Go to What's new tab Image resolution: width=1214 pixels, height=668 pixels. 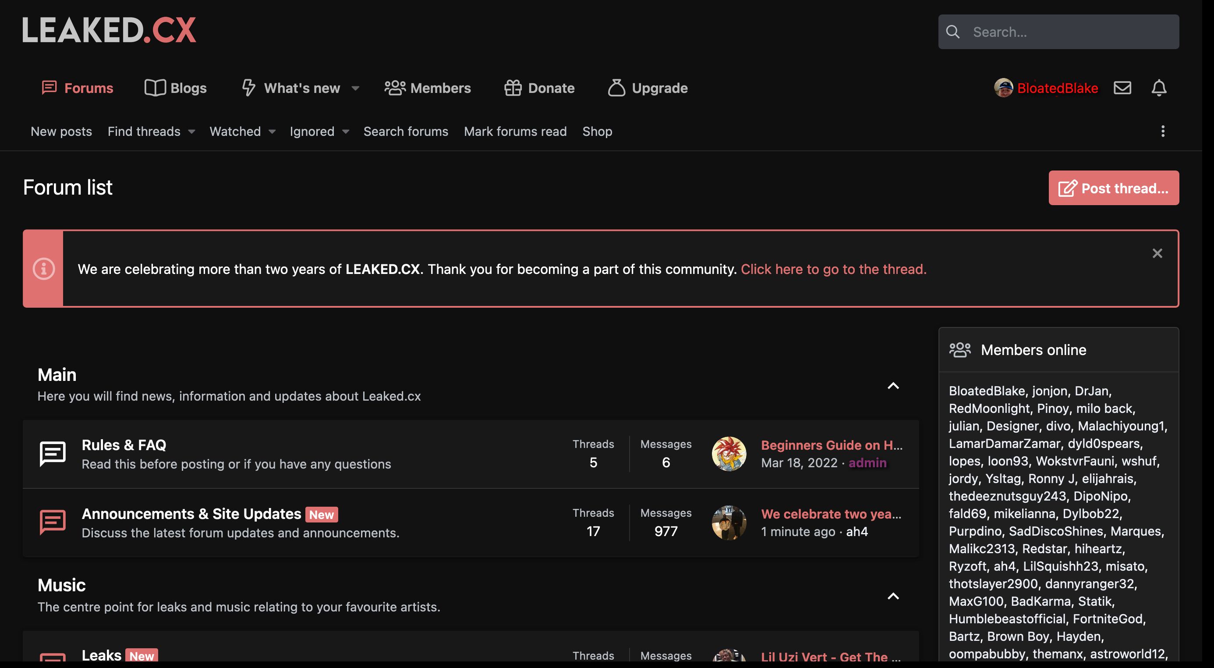tap(291, 88)
